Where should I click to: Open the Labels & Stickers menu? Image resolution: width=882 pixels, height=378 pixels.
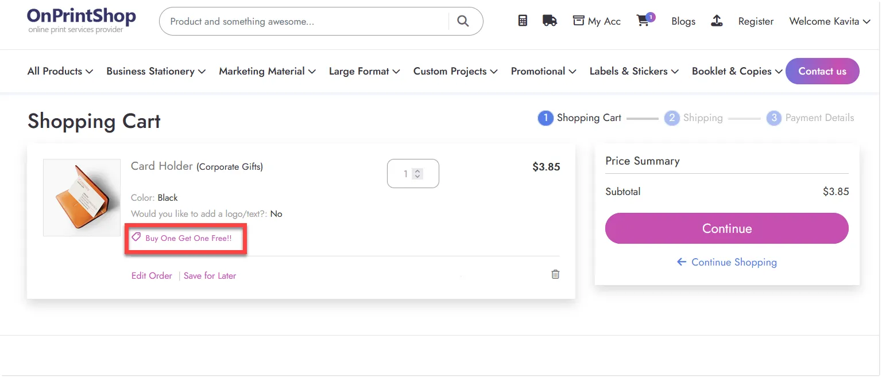pos(635,71)
